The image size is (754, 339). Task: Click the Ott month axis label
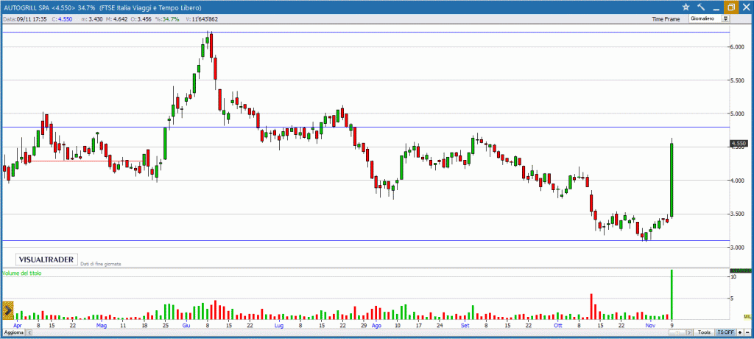(x=558, y=325)
